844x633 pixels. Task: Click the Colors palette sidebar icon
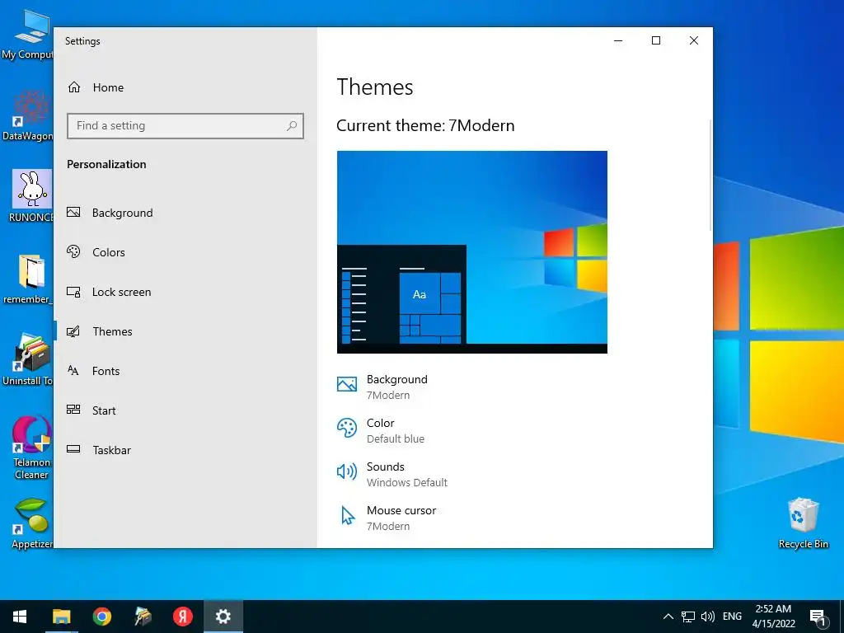click(73, 251)
